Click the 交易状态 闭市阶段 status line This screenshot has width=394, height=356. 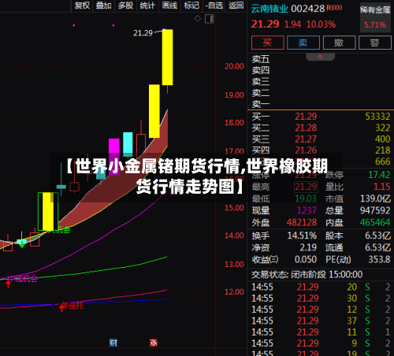[307, 275]
